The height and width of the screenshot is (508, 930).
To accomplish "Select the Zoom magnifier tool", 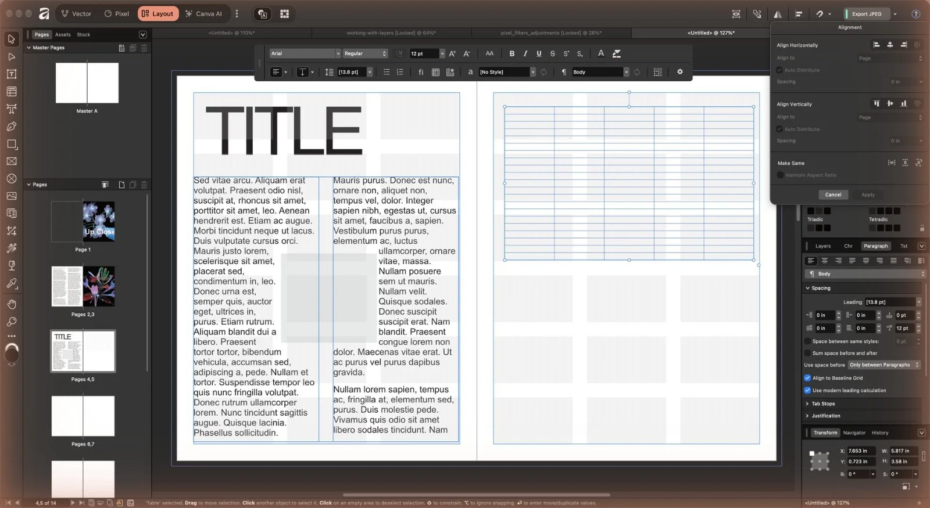I will point(12,322).
